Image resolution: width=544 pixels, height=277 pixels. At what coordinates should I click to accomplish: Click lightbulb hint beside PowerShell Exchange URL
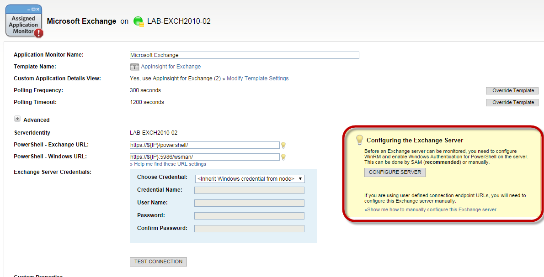pos(283,145)
